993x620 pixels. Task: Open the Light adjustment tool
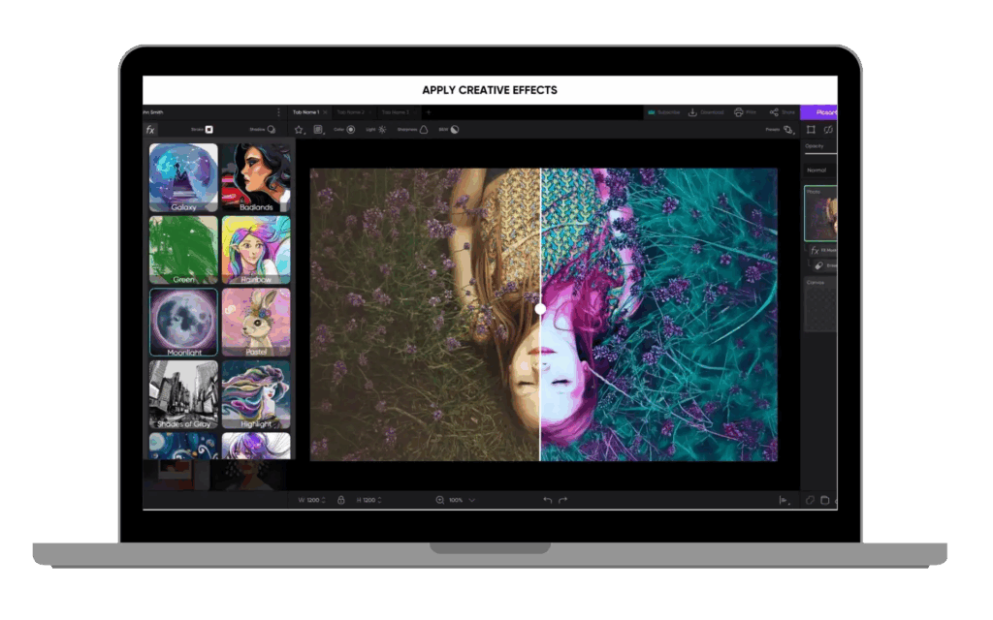(382, 129)
